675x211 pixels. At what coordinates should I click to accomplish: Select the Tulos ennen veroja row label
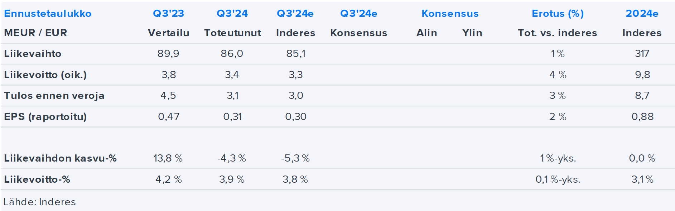[x=54, y=96]
